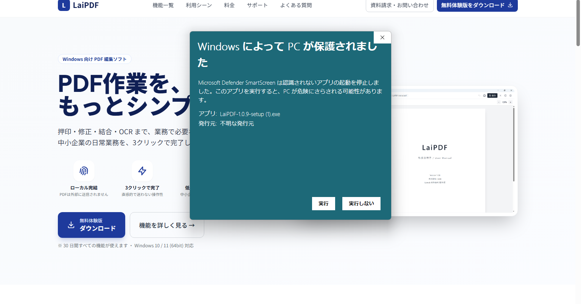This screenshot has height=304, width=581.
Task: Click the 機能を詳しく見る → button
Action: [x=167, y=225]
